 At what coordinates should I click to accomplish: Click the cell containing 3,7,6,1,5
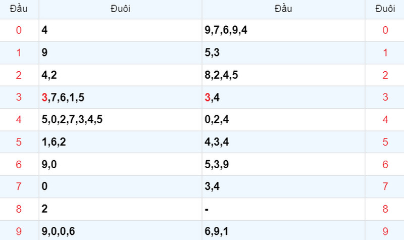120,97
